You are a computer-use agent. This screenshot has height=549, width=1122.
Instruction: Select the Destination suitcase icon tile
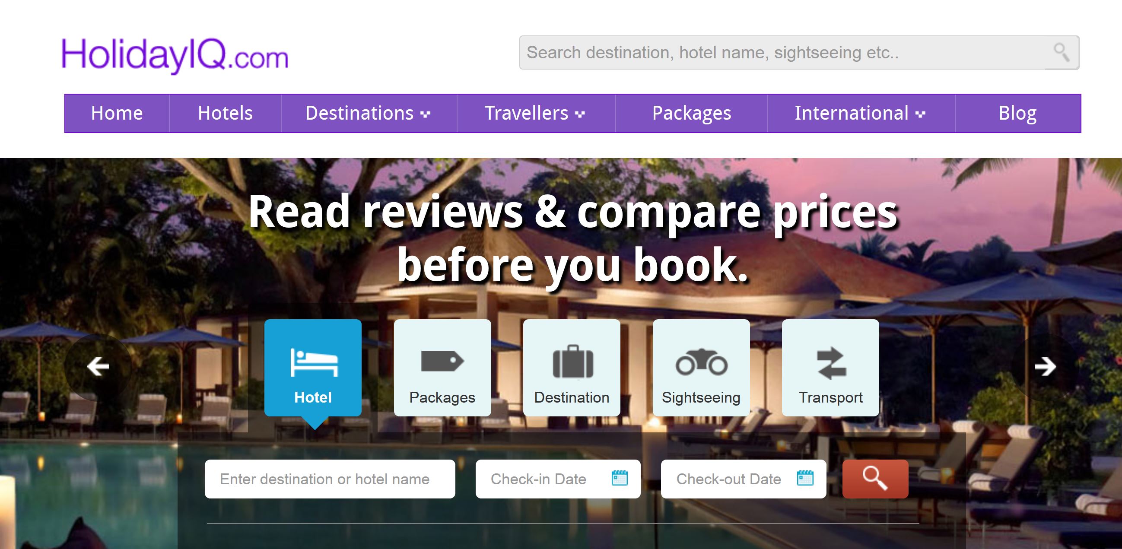[x=572, y=368]
